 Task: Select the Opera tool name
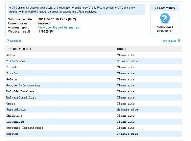click(11, 104)
